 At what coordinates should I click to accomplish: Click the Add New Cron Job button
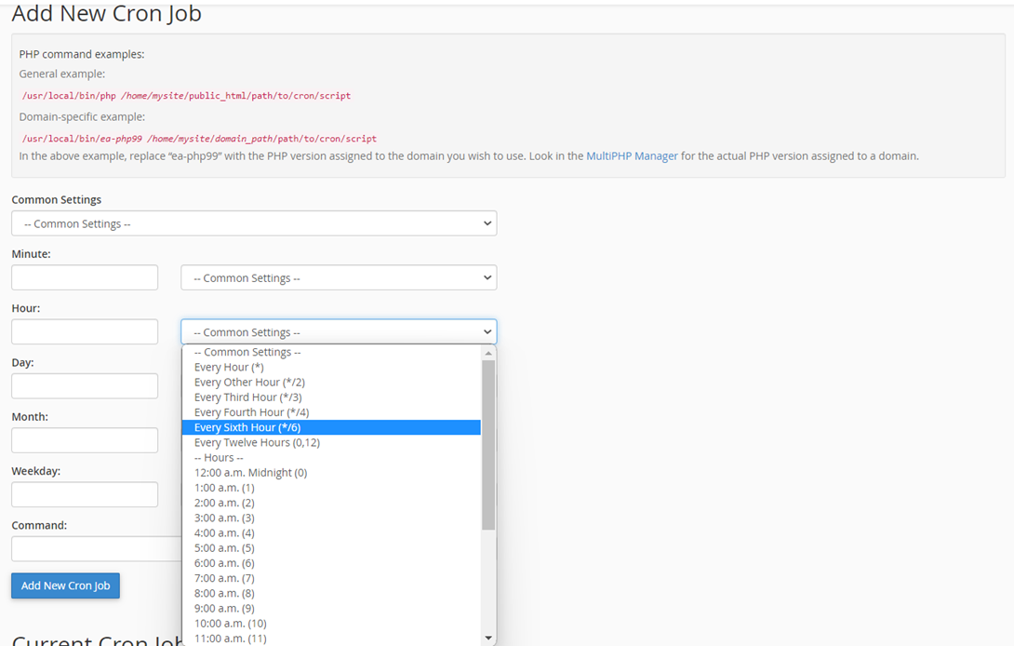click(65, 585)
